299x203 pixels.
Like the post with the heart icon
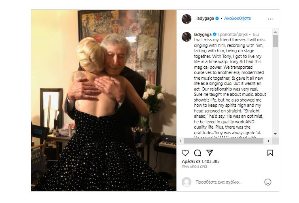point(185,153)
